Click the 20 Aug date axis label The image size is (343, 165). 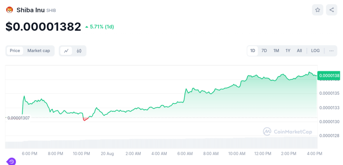pyautogui.click(x=108, y=154)
